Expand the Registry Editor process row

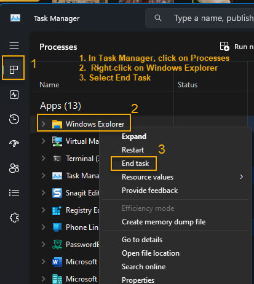[x=43, y=210]
